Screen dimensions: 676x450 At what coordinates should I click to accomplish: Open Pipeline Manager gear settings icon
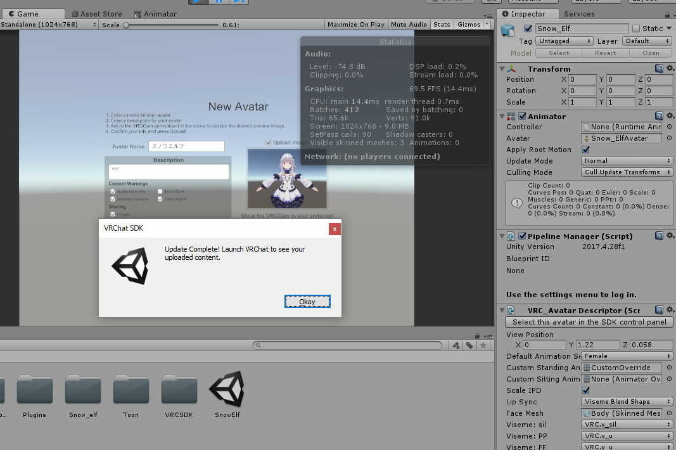[670, 236]
